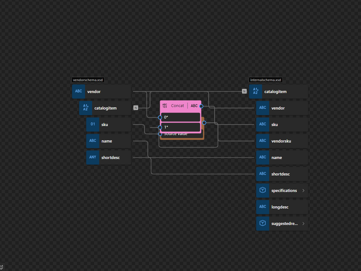Select the source vendor node ABC icon
Image resolution: width=361 pixels, height=271 pixels.
[x=78, y=91]
